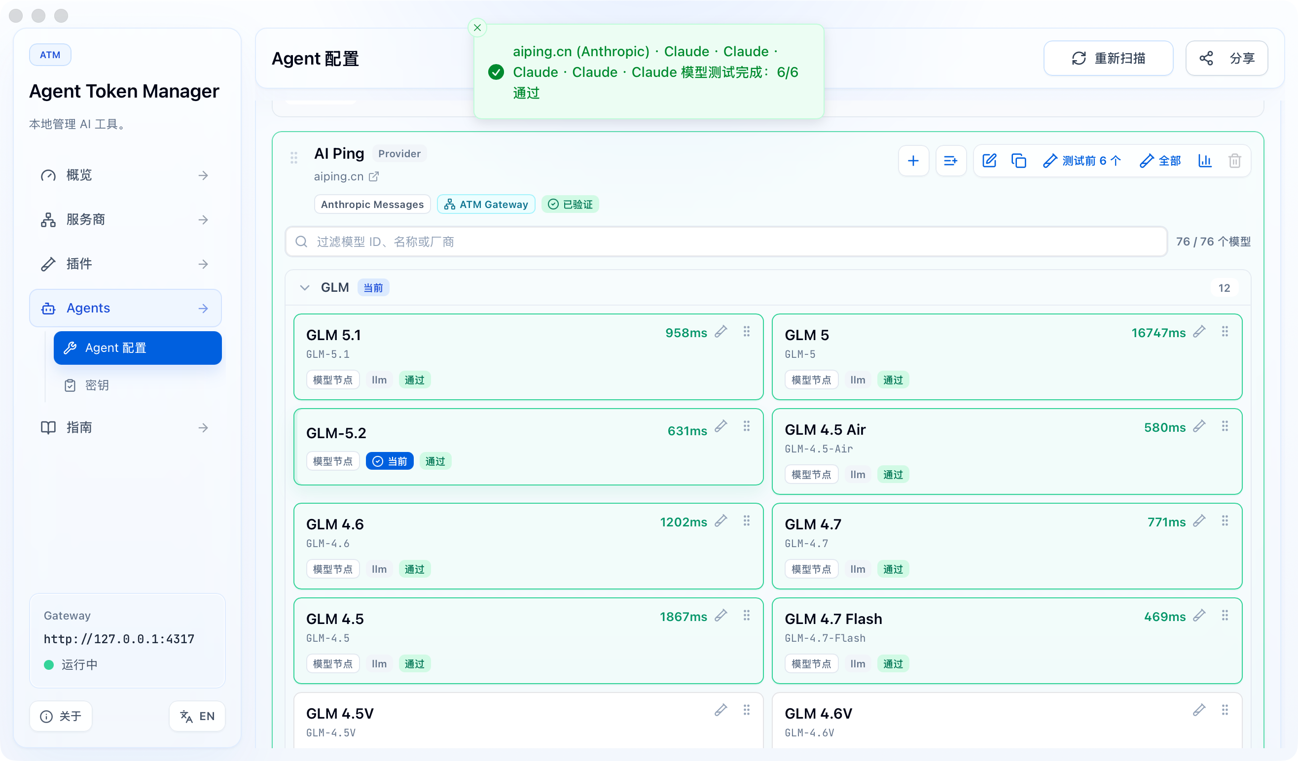Toggle the ATM Gateway tag
This screenshot has width=1298, height=761.
486,205
